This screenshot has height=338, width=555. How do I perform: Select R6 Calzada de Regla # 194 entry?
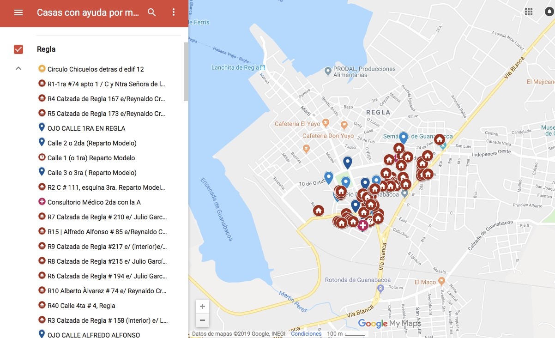(107, 276)
